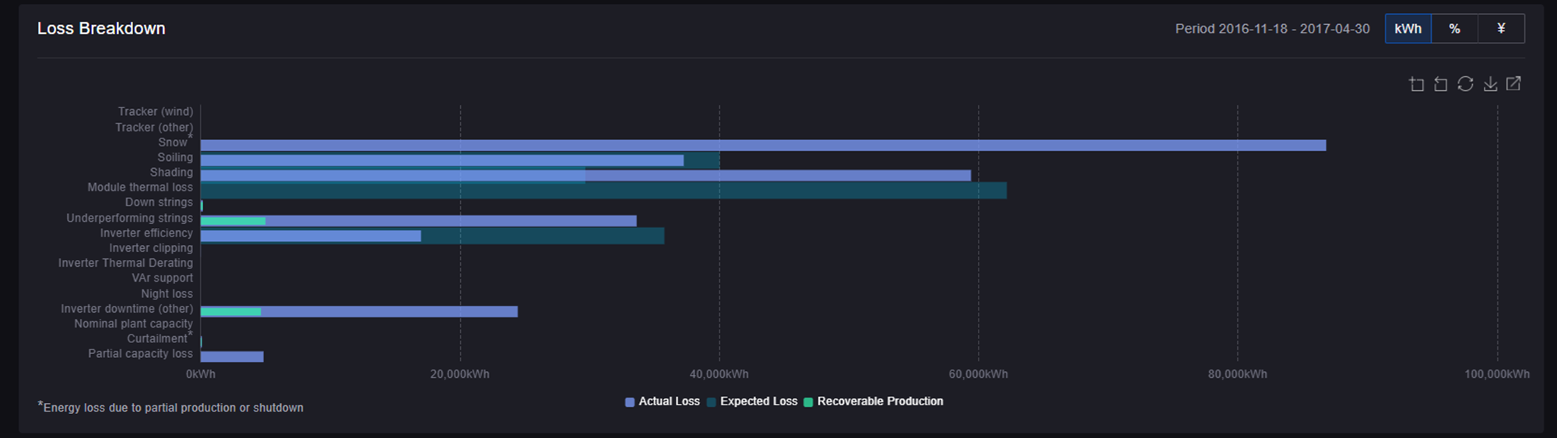Click the Underperforming strings label
This screenshot has height=438, width=1557.
[x=130, y=219]
